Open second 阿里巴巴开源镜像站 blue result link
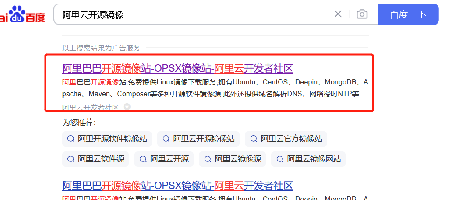 (177, 186)
